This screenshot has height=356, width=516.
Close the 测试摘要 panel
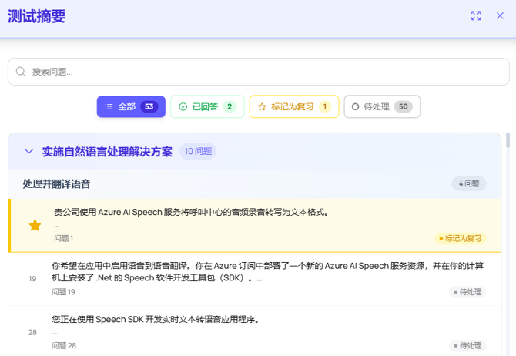click(500, 15)
